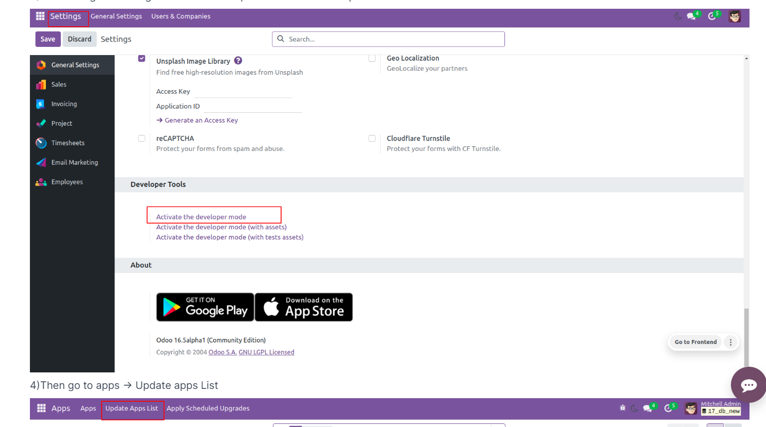
Task: Click Go to Frontend button
Action: 695,342
